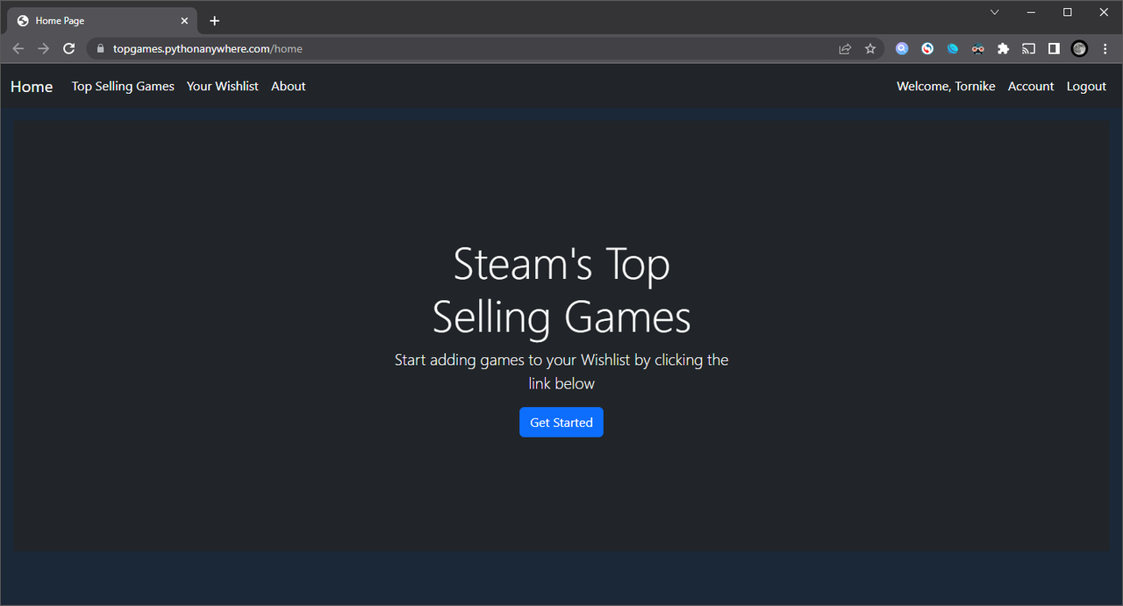Click the Welcome, Tornike text
Image resolution: width=1123 pixels, height=606 pixels.
tap(946, 86)
